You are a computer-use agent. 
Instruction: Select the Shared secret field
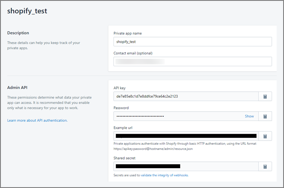coord(186,166)
